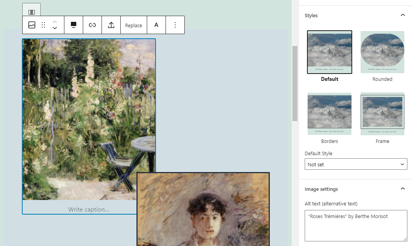This screenshot has width=412, height=246.
Task: Grab the block drag handle
Action: (43, 25)
